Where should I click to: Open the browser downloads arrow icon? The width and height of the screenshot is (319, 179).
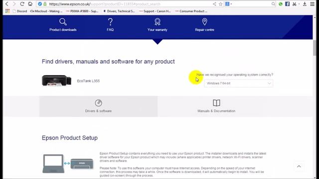(305, 4)
